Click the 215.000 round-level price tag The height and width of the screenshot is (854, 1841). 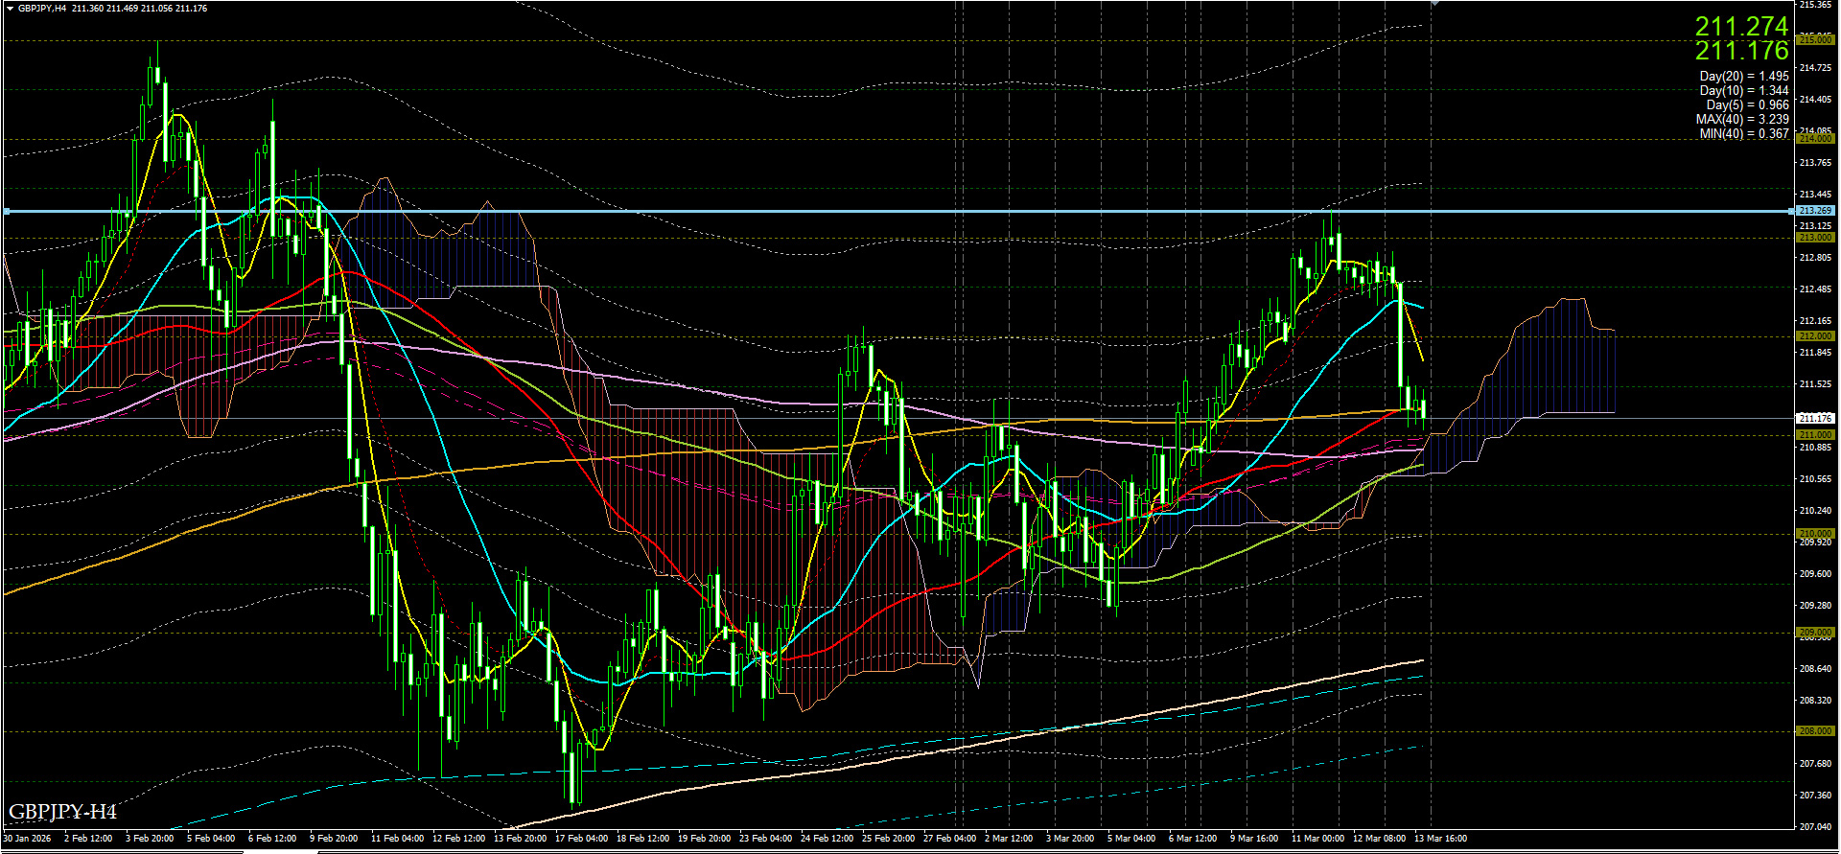(1815, 40)
